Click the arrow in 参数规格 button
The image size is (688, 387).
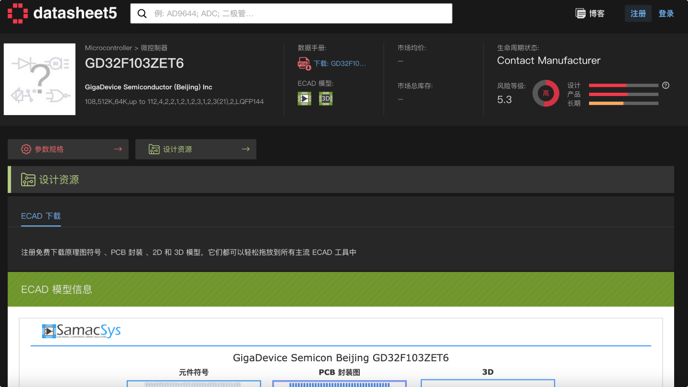pyautogui.click(x=118, y=149)
